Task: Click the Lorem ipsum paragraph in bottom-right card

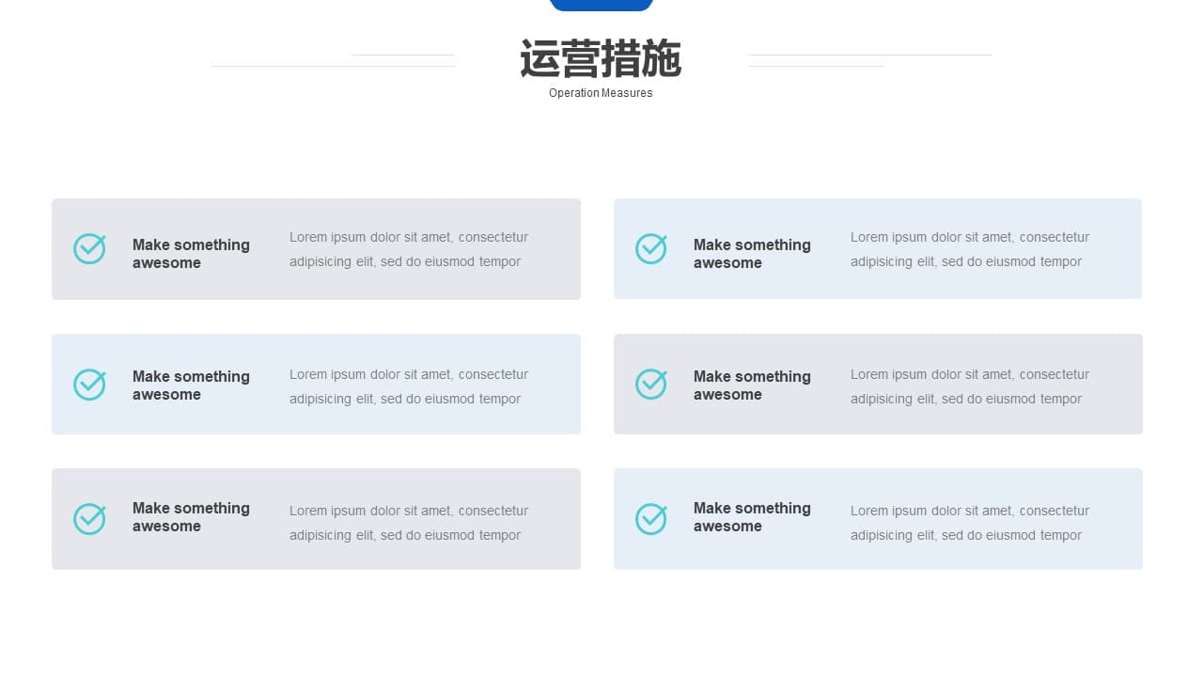Action: click(970, 523)
